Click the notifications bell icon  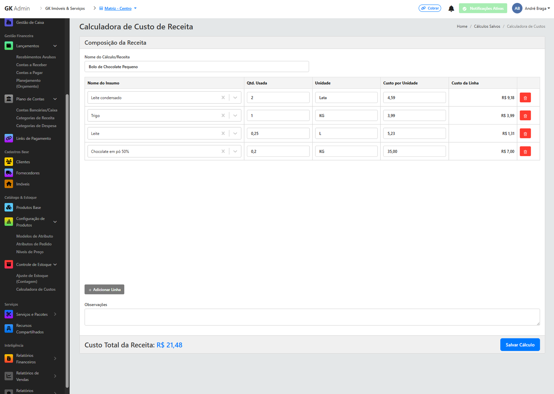click(451, 9)
